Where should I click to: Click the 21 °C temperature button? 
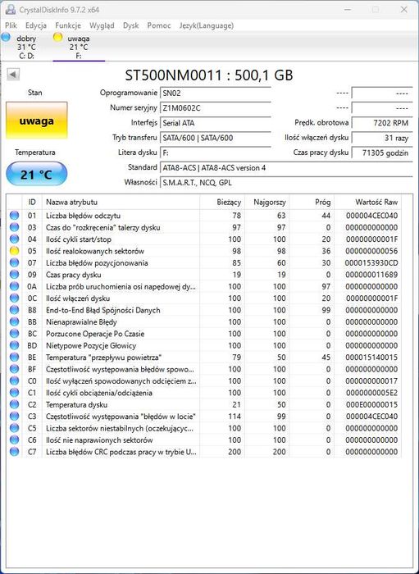[37, 174]
